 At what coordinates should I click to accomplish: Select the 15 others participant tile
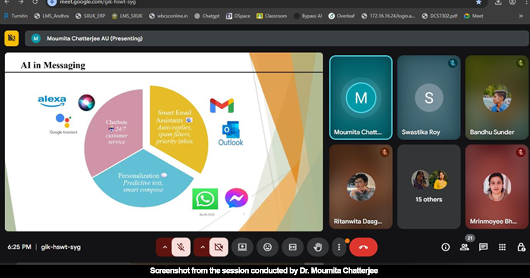coord(428,187)
